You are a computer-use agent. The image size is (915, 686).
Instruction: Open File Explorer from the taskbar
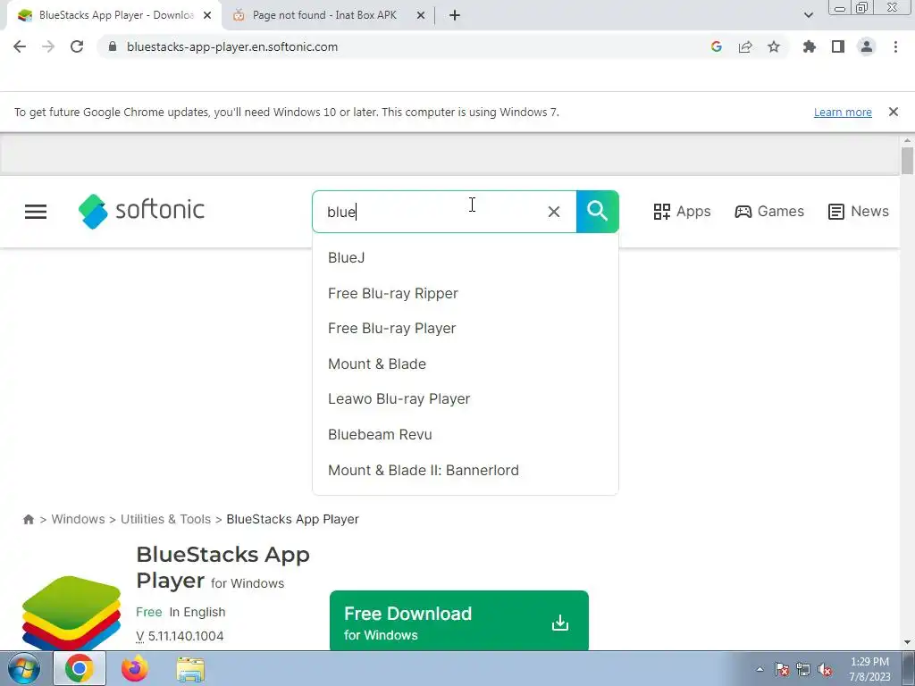click(x=191, y=668)
